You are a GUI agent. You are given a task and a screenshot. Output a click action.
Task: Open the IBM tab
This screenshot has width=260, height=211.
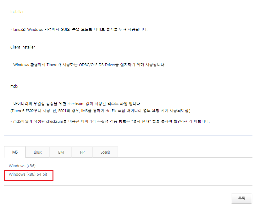pyautogui.click(x=61, y=152)
